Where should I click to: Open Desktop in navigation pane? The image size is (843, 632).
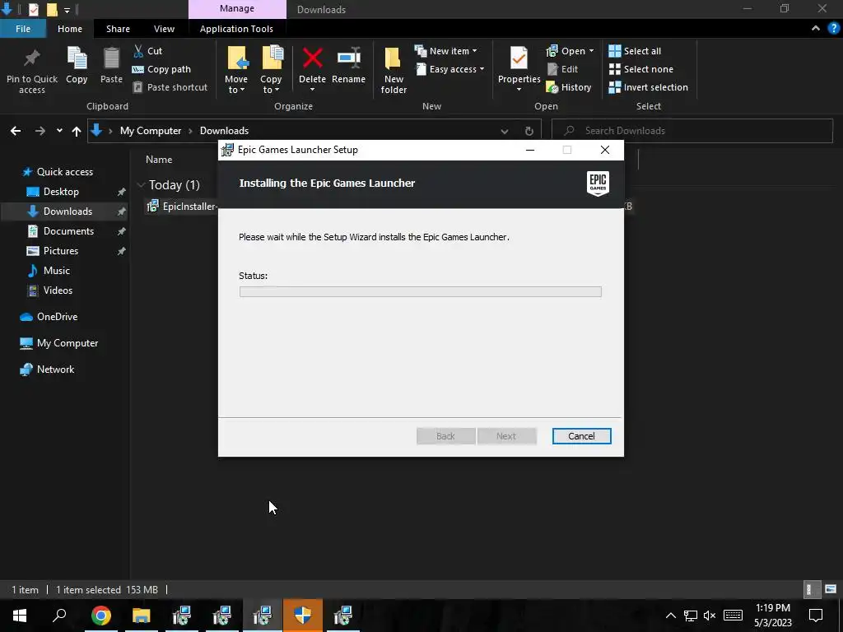(x=61, y=191)
